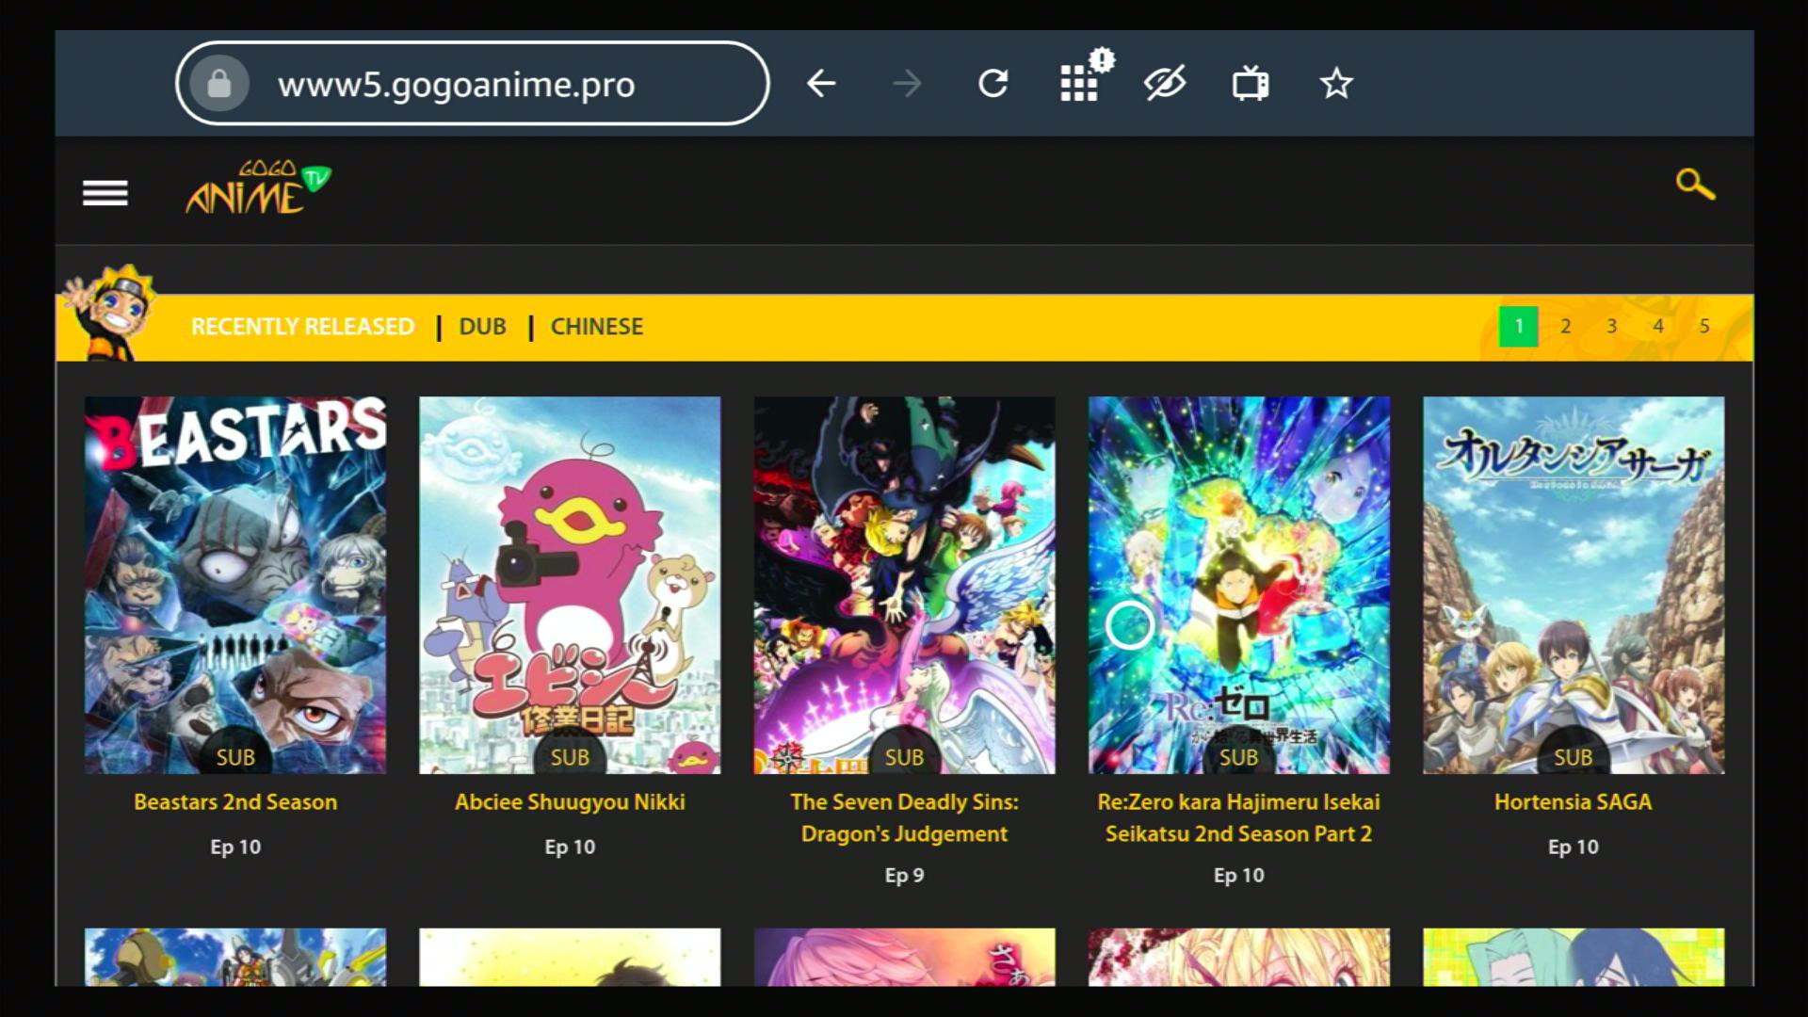
Task: Select the Recently Released tab
Action: pos(302,327)
